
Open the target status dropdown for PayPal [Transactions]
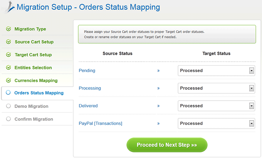click(x=217, y=123)
